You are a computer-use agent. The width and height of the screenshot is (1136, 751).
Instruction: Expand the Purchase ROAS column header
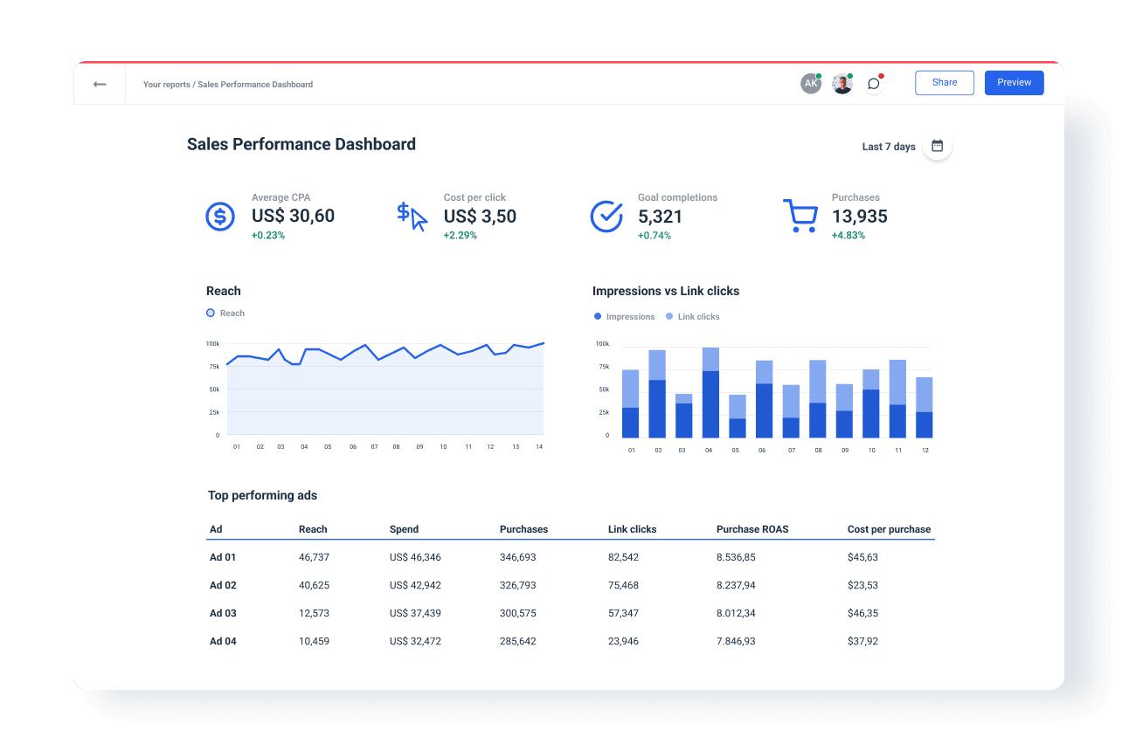tap(752, 529)
